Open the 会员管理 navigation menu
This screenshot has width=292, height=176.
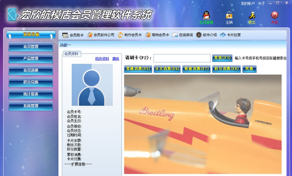pyautogui.click(x=31, y=47)
